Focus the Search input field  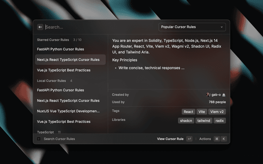pyautogui.click(x=99, y=27)
